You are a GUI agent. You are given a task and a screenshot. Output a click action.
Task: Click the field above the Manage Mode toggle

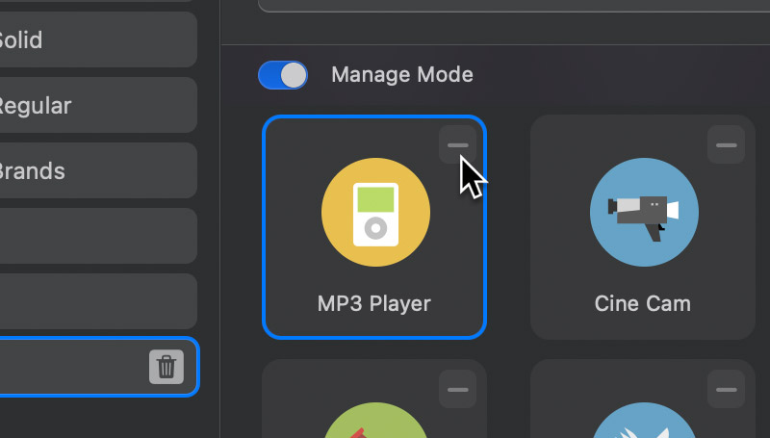pyautogui.click(x=510, y=5)
